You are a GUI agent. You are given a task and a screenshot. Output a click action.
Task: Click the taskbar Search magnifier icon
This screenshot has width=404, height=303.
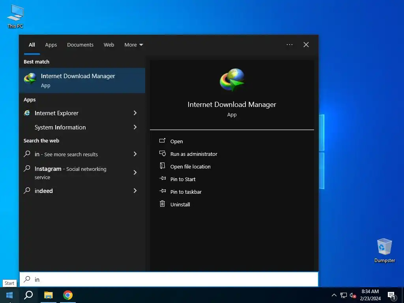coord(28,295)
